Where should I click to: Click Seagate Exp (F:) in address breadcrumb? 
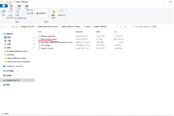(28, 27)
